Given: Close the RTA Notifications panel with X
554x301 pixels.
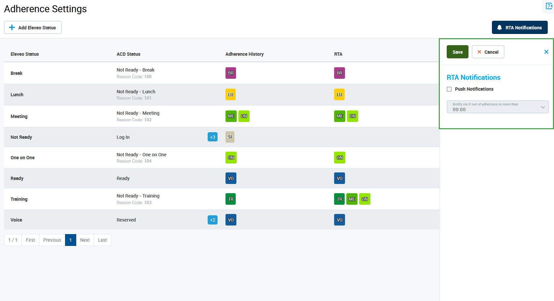Looking at the screenshot, I should pyautogui.click(x=546, y=52).
